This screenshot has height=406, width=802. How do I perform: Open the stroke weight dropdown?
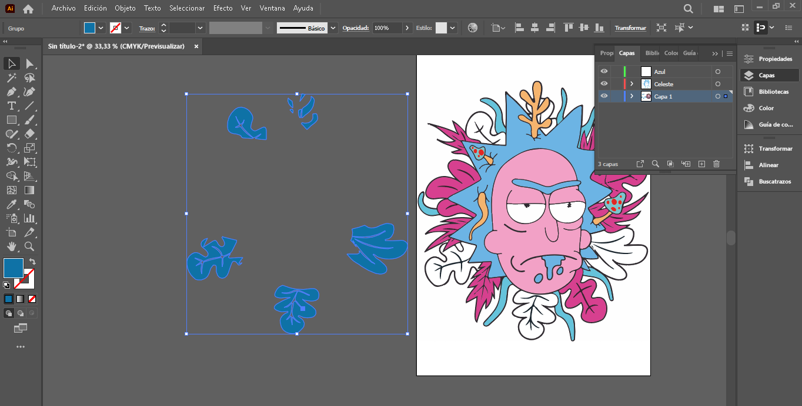200,28
